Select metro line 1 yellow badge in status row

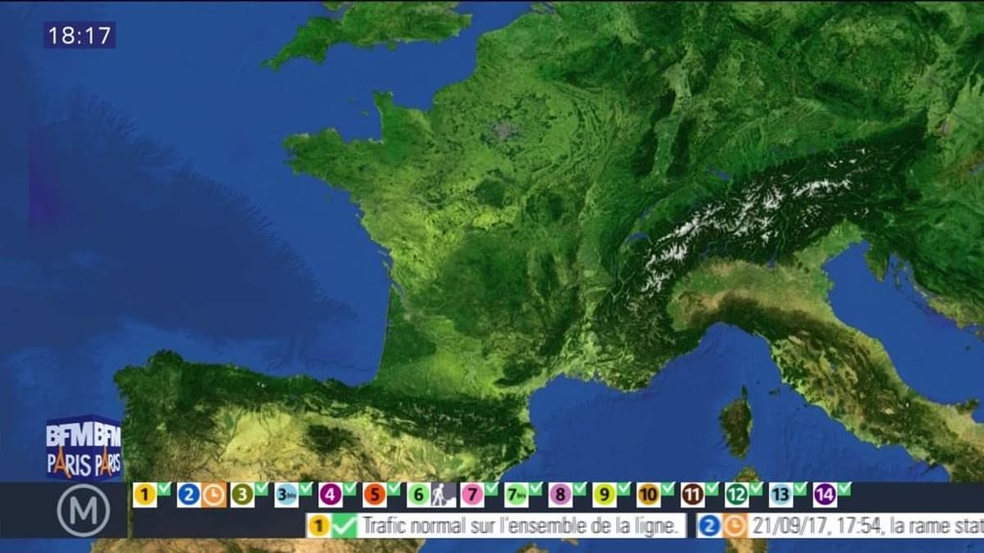point(145,494)
